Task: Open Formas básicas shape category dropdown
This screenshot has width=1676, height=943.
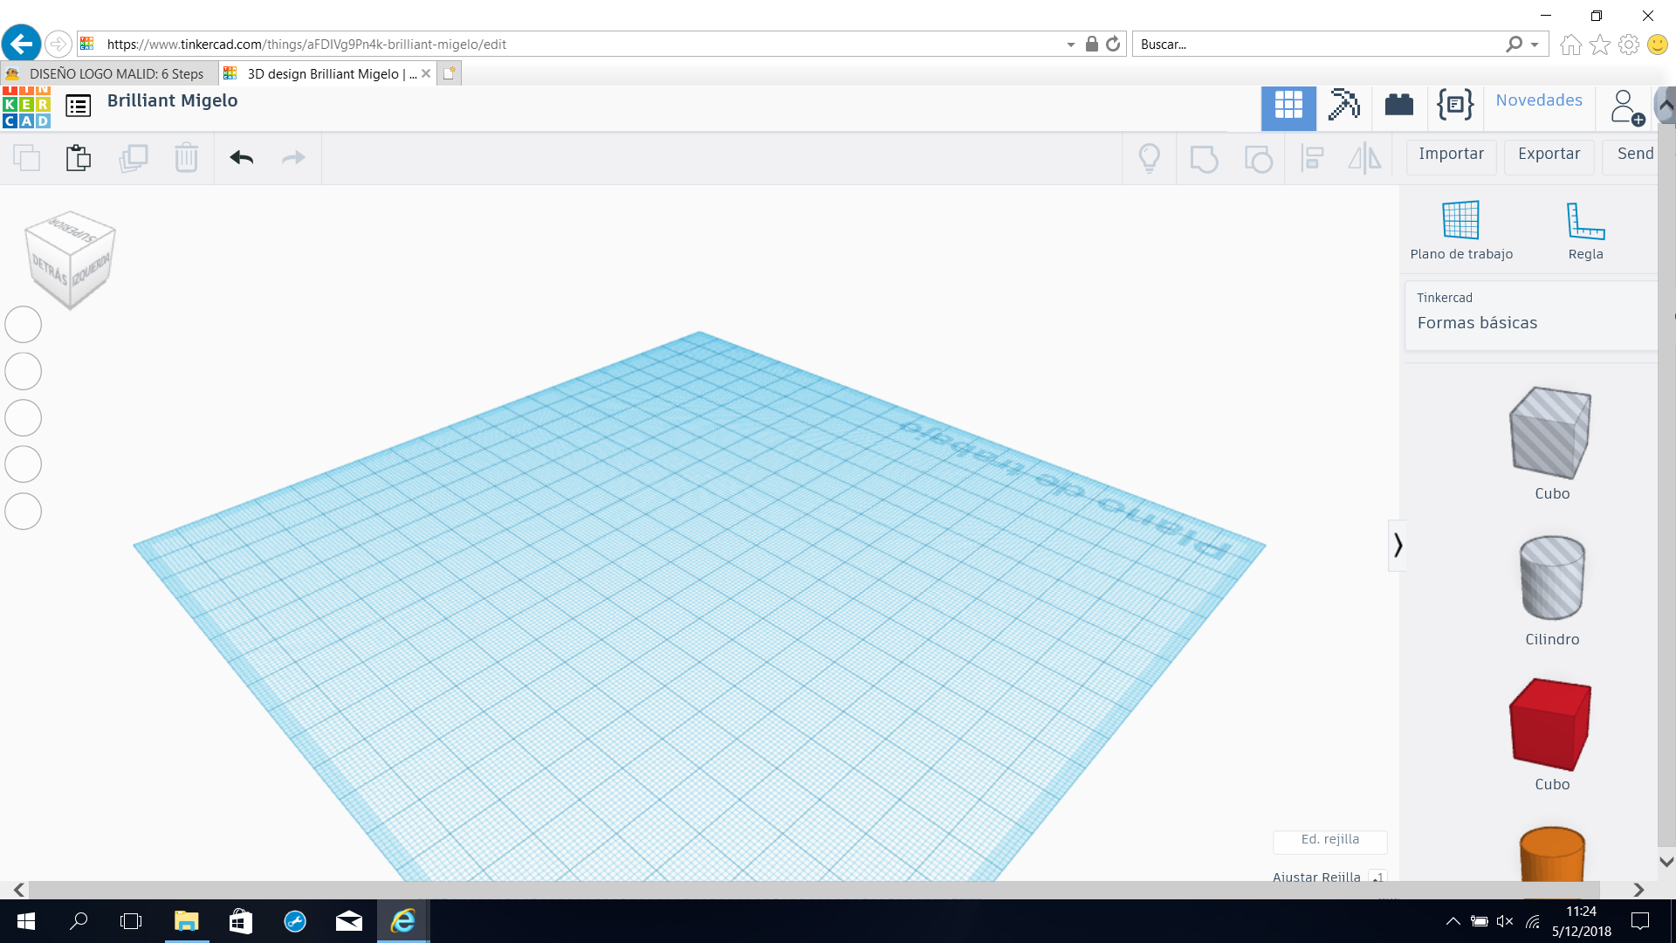Action: pyautogui.click(x=1529, y=315)
